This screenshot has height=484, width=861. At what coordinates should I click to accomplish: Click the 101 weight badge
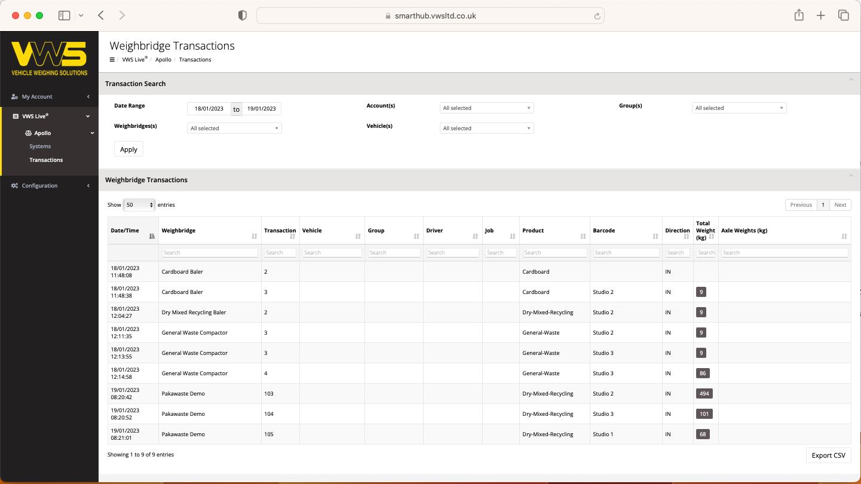tap(704, 414)
